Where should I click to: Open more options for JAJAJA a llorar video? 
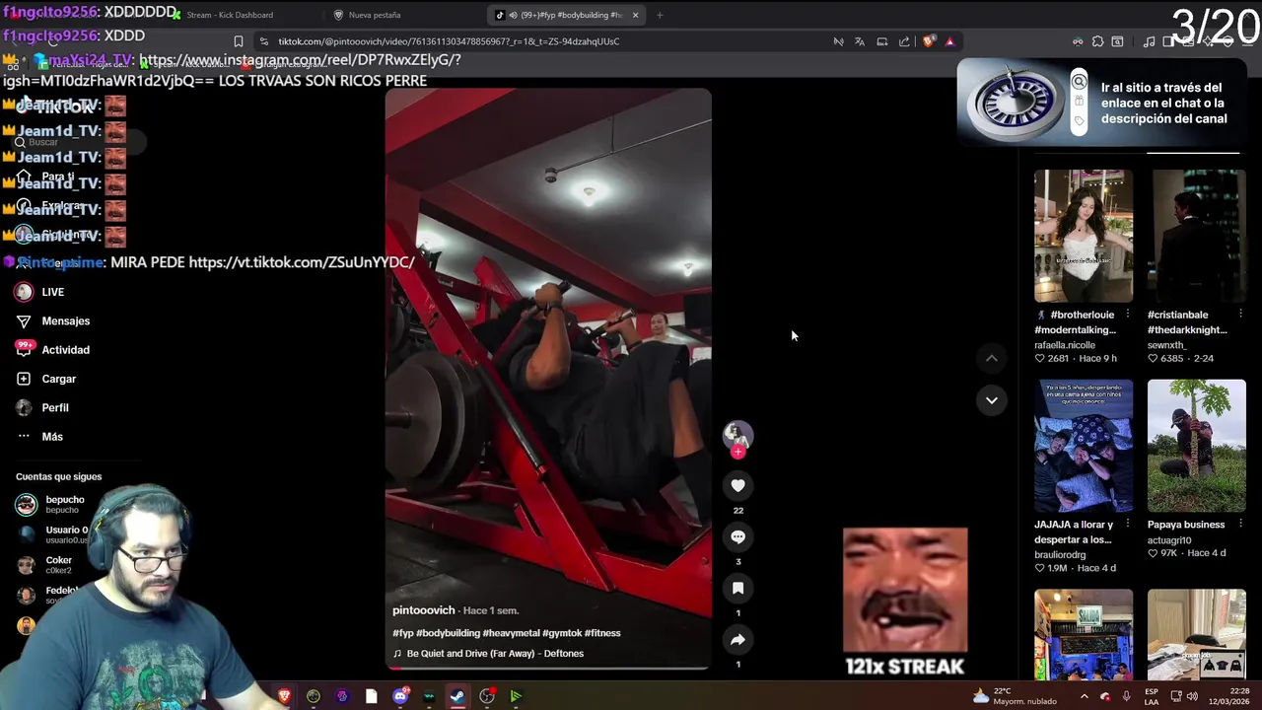tap(1128, 525)
